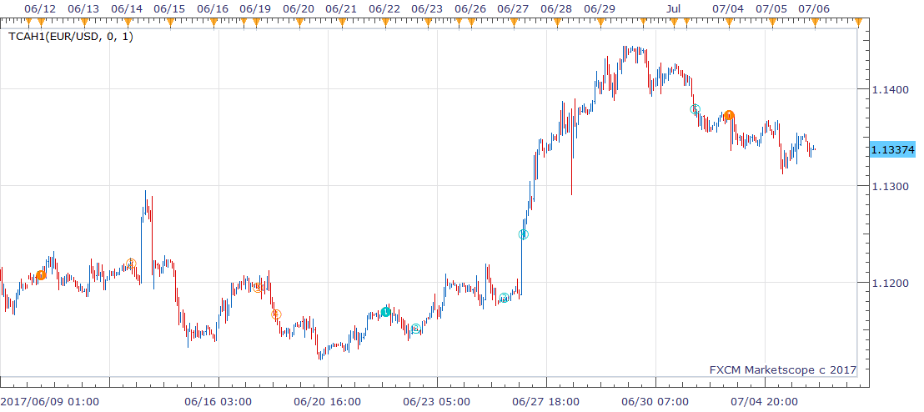
Task: Click the filled orange signal marker on 07/04
Action: click(729, 115)
